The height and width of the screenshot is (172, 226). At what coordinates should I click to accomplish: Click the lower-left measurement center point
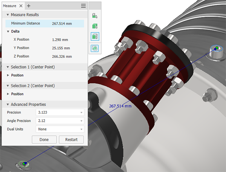[x=24, y=164]
